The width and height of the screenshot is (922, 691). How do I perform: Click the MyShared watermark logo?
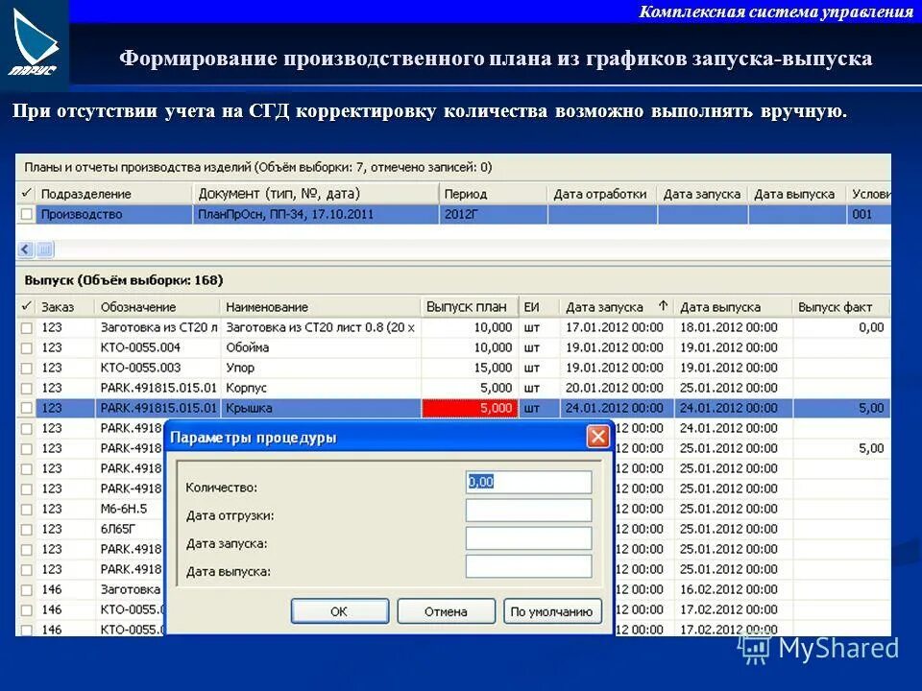point(821,649)
